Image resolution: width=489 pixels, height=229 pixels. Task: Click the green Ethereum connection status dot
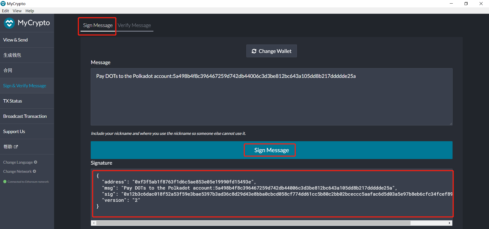coord(5,182)
